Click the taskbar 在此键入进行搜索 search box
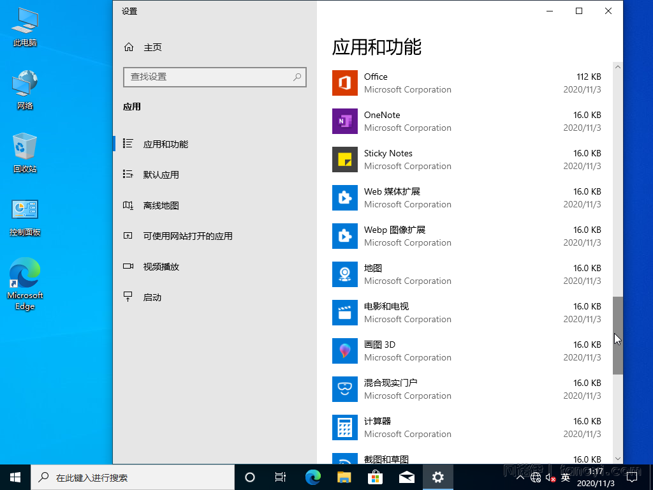The width and height of the screenshot is (653, 490). [133, 477]
